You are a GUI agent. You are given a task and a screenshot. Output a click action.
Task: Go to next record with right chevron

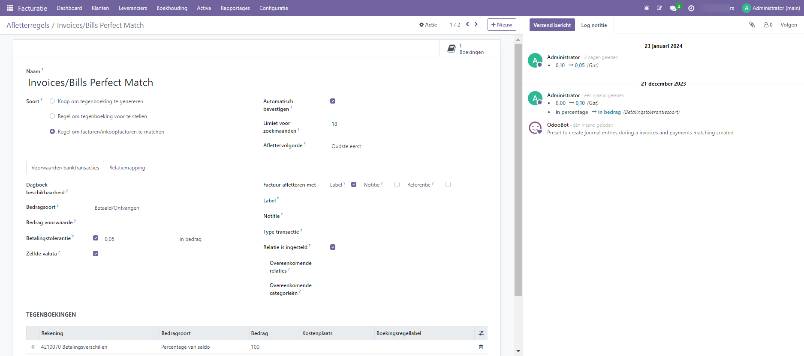476,24
